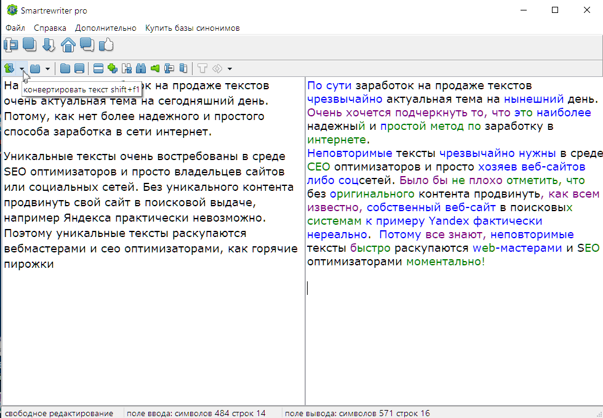Click the text cursor field icon in second toolbar
603x418 pixels.
169,69
